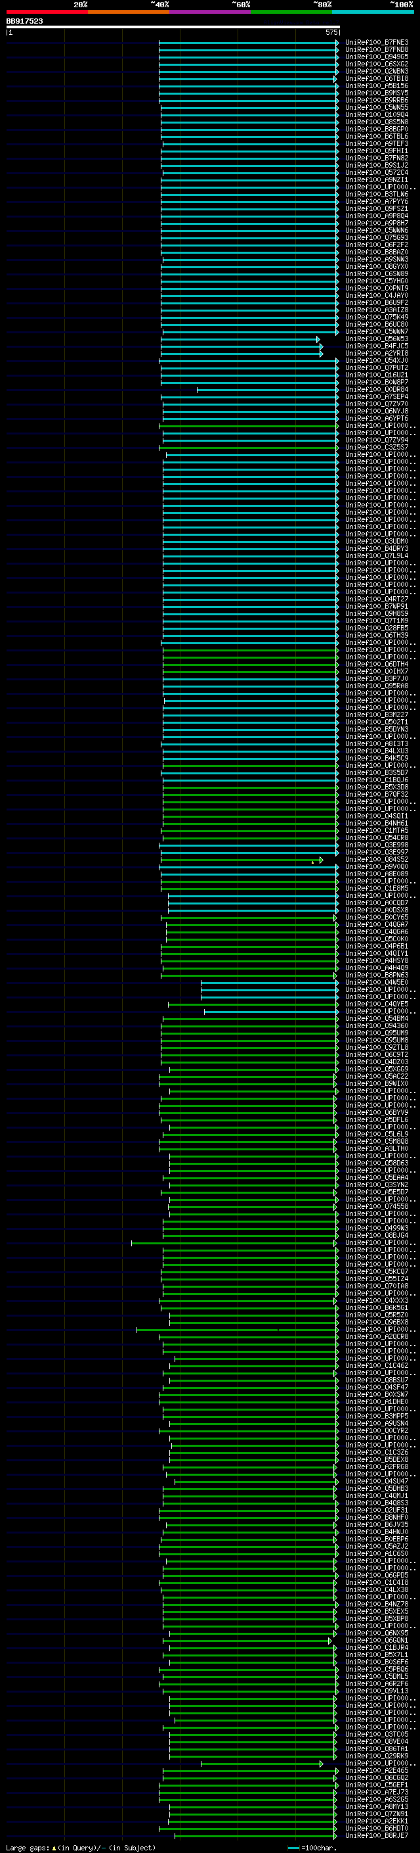Click the query sequence label BB917523

pyautogui.click(x=24, y=21)
